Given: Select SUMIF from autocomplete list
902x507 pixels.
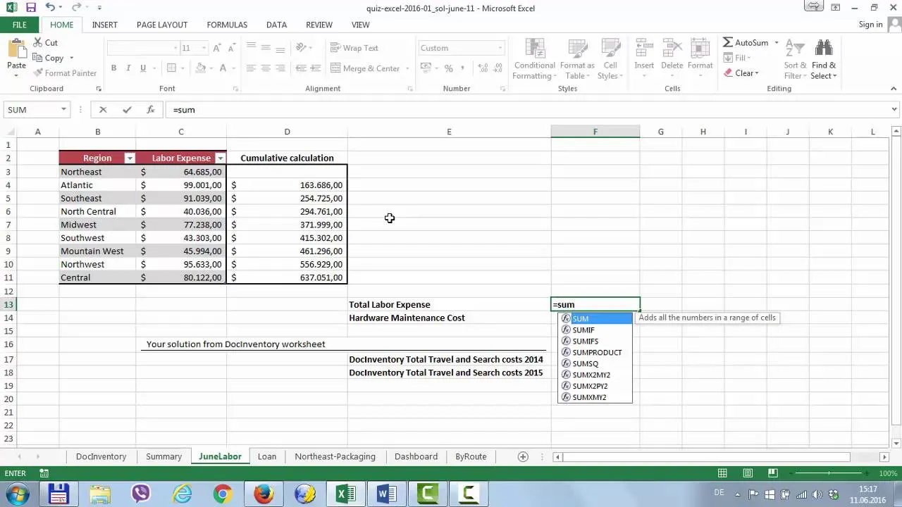Looking at the screenshot, I should tap(595, 330).
